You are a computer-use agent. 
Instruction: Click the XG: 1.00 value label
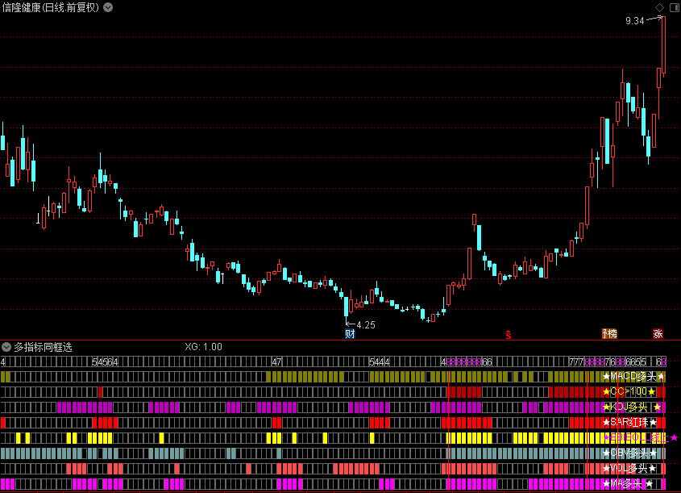point(203,347)
